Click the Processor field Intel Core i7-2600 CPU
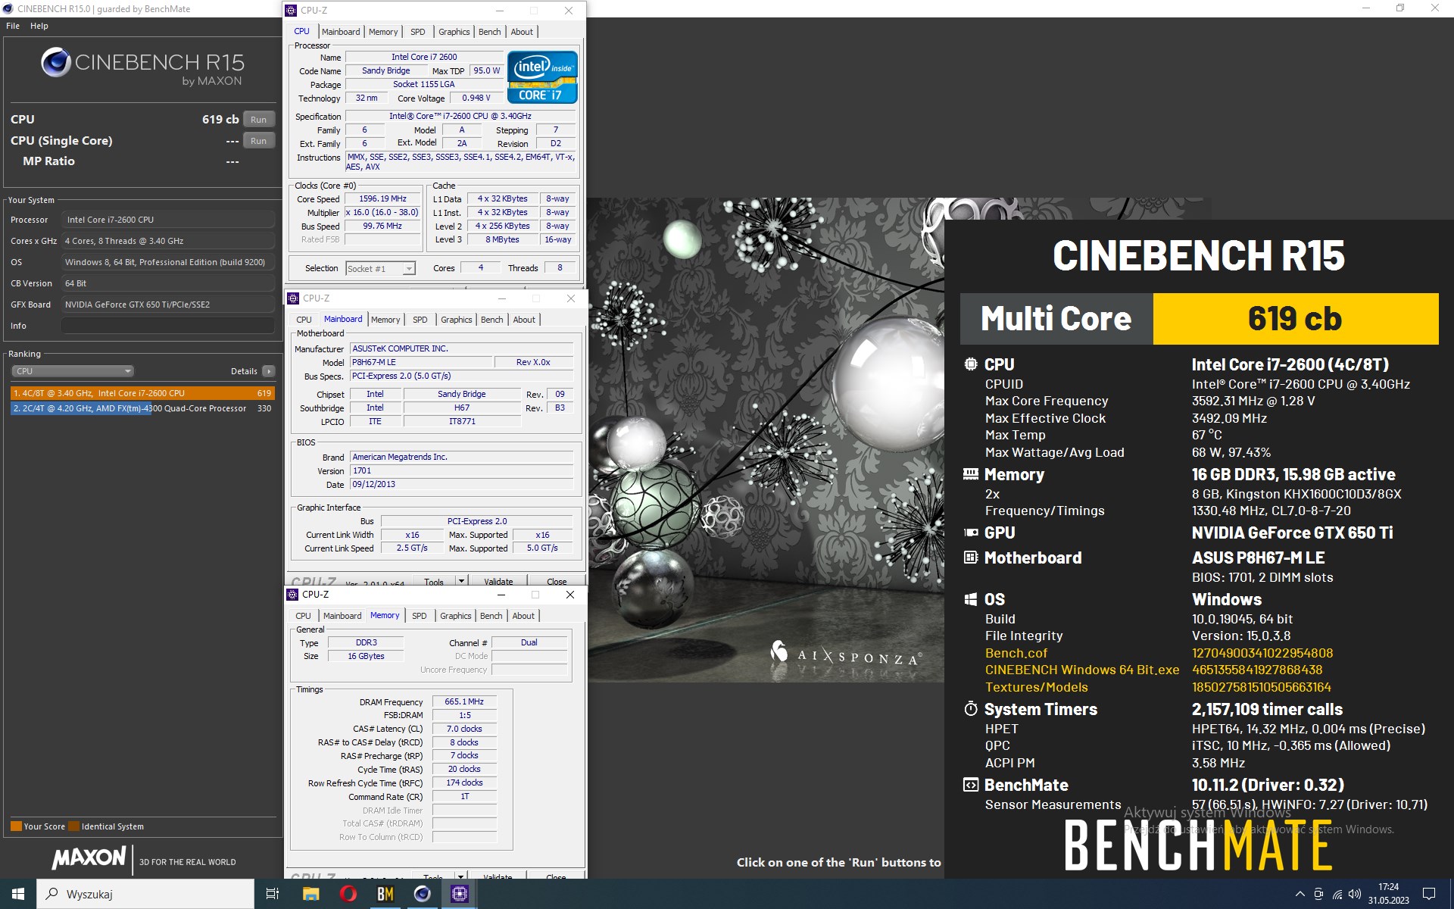The width and height of the screenshot is (1454, 909). coord(168,220)
